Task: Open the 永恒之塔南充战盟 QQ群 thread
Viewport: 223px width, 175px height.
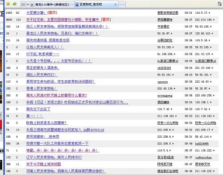Action: click(65, 130)
